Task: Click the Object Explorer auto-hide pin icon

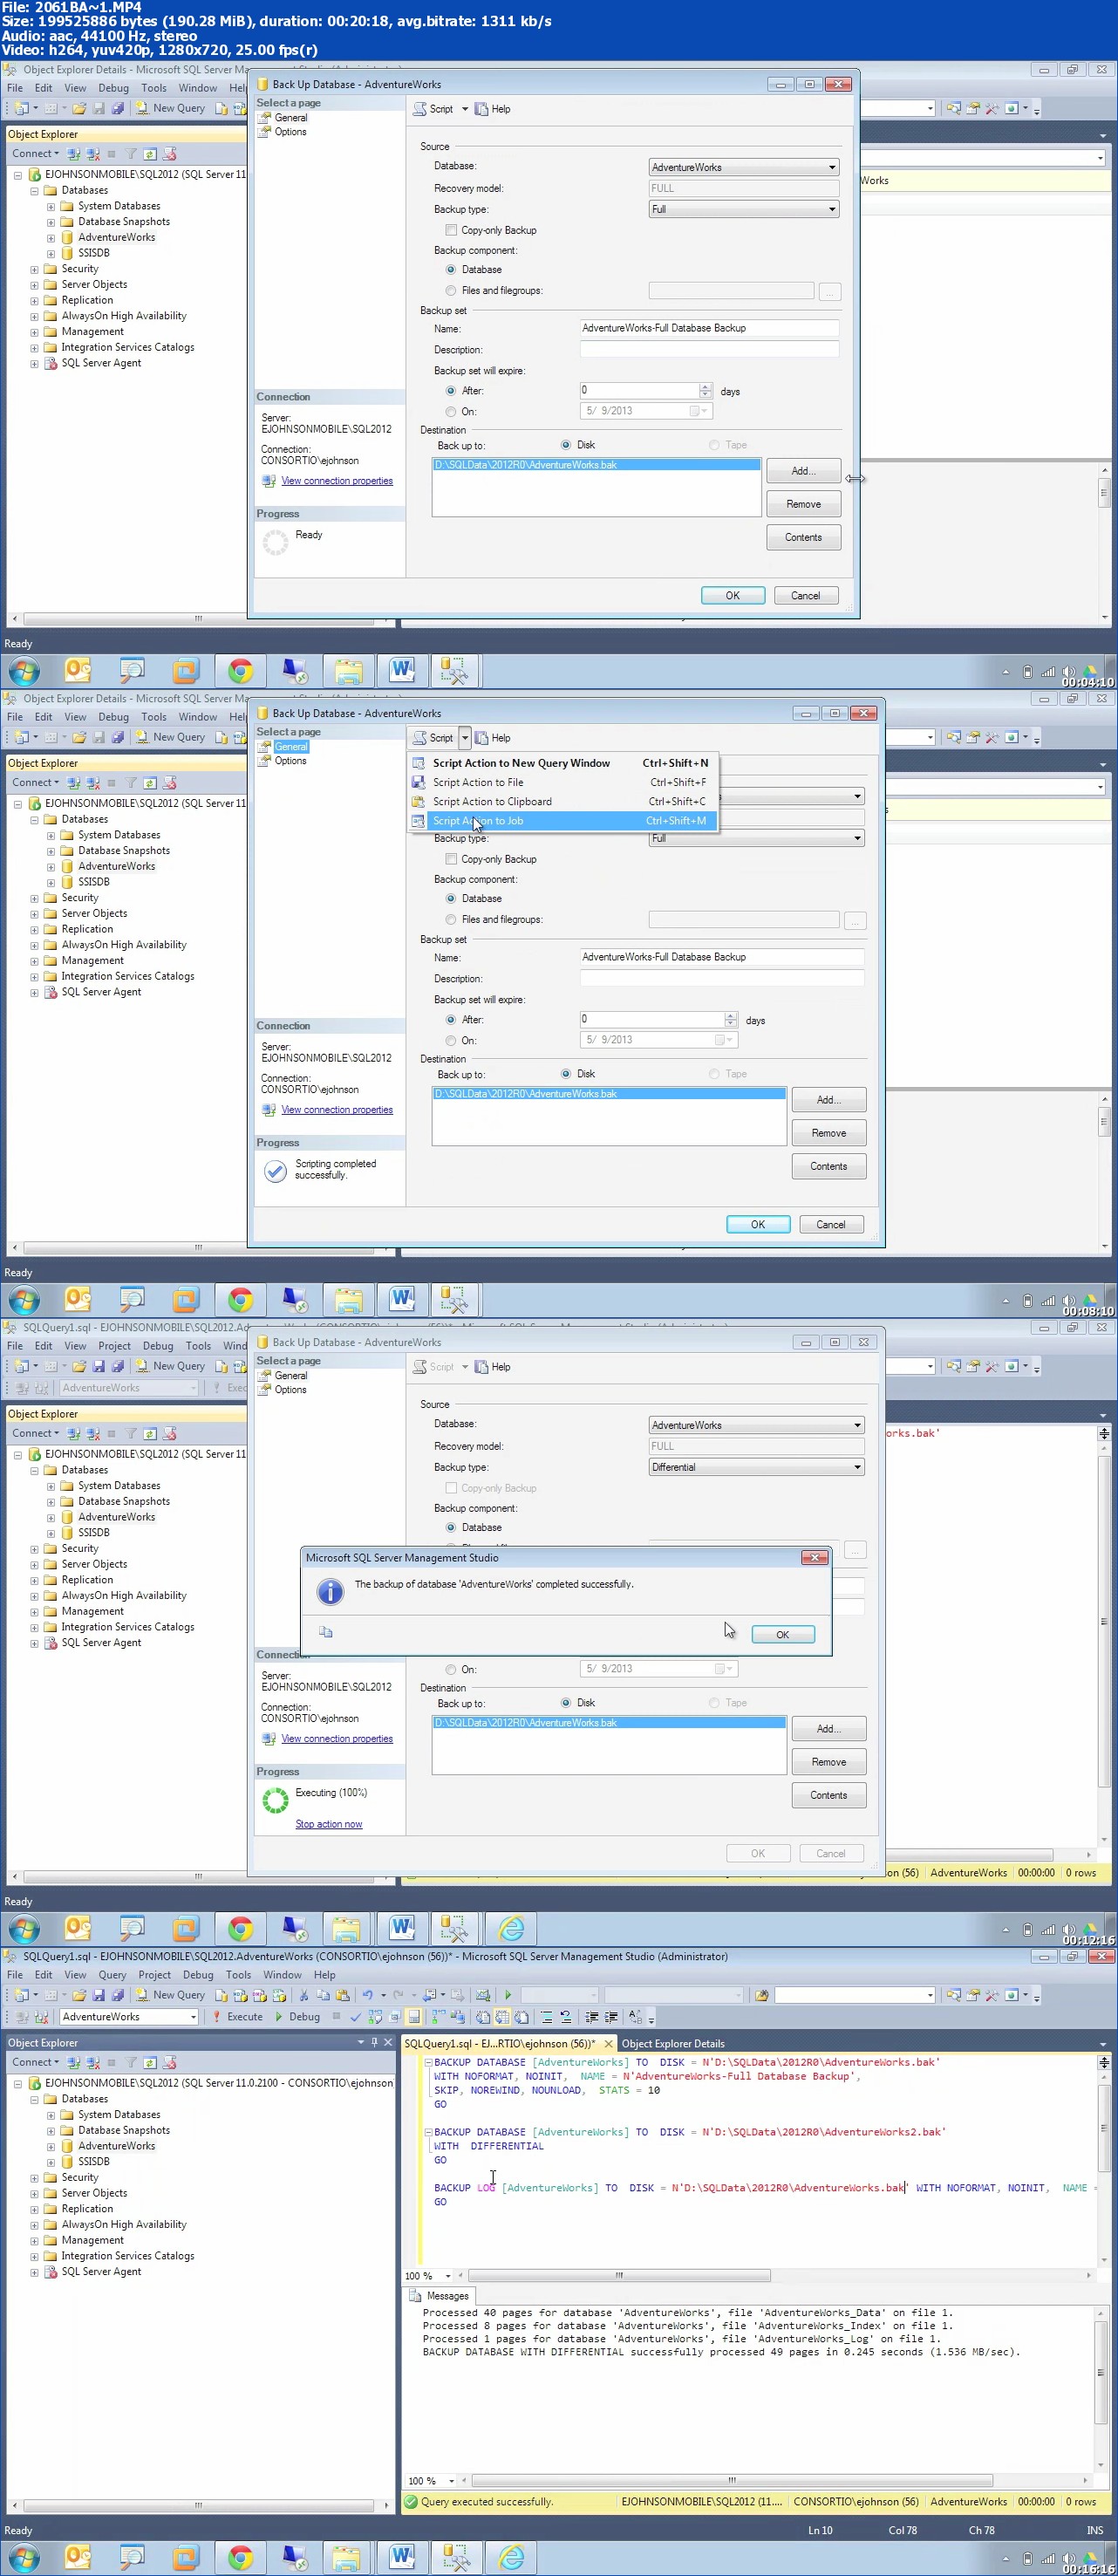Action: pyautogui.click(x=375, y=2042)
